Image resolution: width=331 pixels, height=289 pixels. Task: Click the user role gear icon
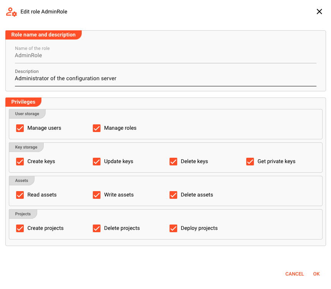(11, 12)
